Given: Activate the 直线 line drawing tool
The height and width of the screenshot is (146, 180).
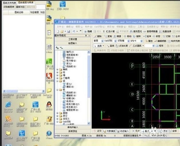Looking at the screenshot, I should click(x=110, y=46).
